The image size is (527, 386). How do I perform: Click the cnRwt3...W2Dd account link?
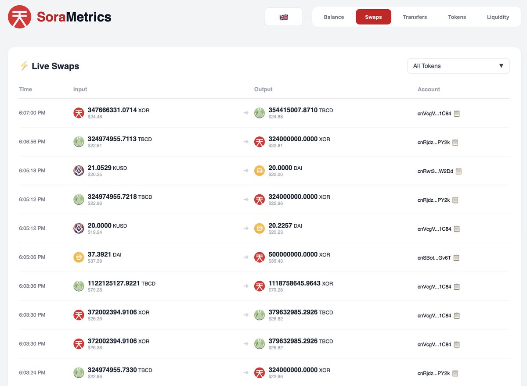pyautogui.click(x=434, y=171)
